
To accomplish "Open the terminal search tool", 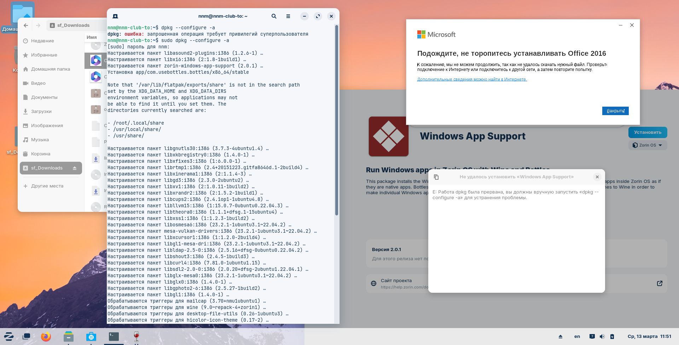I will pos(274,16).
